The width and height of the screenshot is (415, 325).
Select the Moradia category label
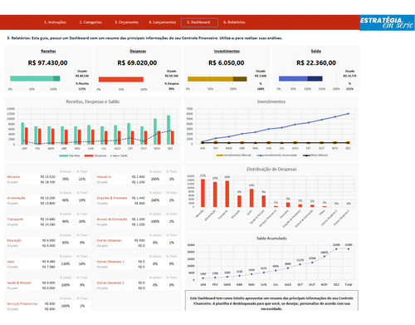[13, 177]
